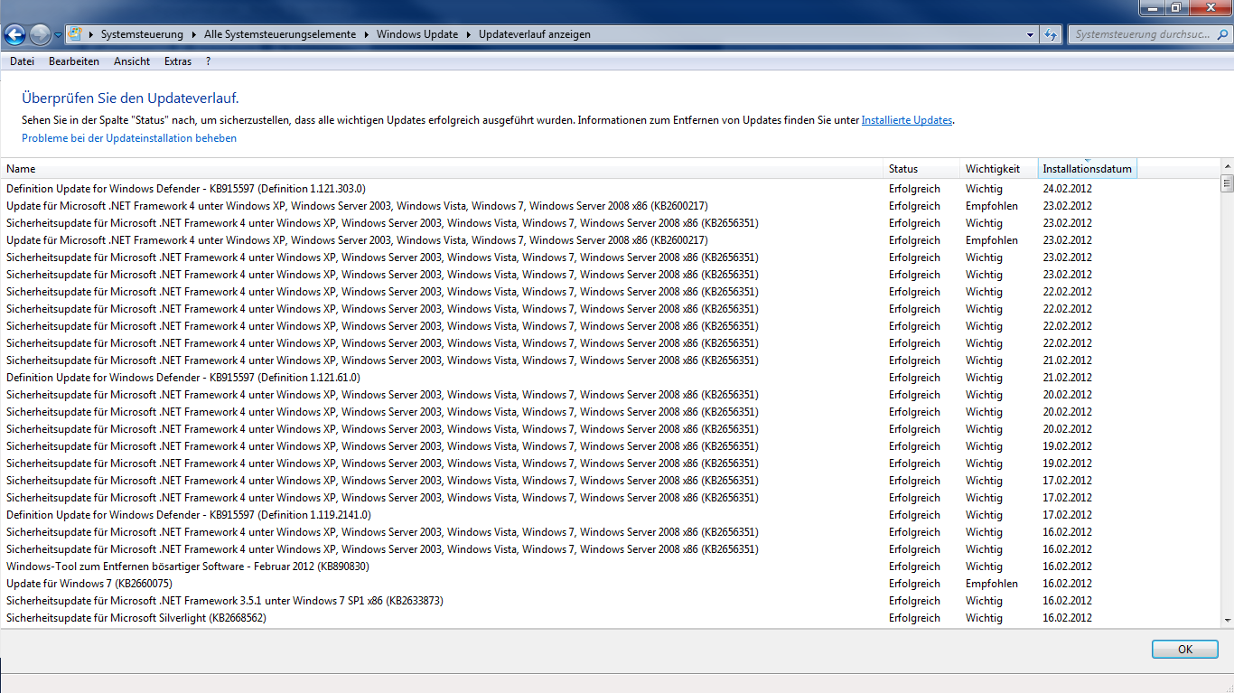Expand breadcrumb arrow before Systemsteuerung
Screen dimensions: 1234x693
click(x=91, y=34)
